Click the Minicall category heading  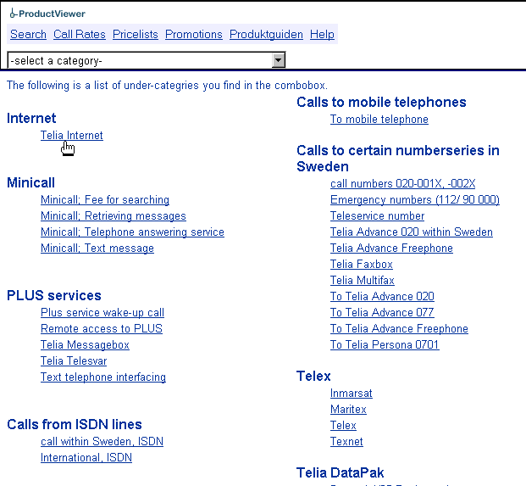(x=30, y=182)
